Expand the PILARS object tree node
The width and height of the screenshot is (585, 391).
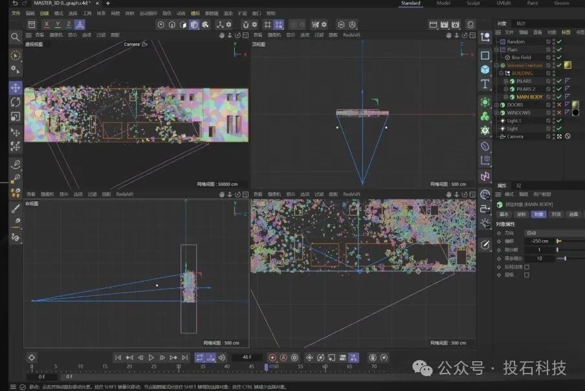(x=506, y=81)
